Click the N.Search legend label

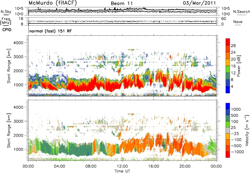pyautogui.click(x=242, y=12)
